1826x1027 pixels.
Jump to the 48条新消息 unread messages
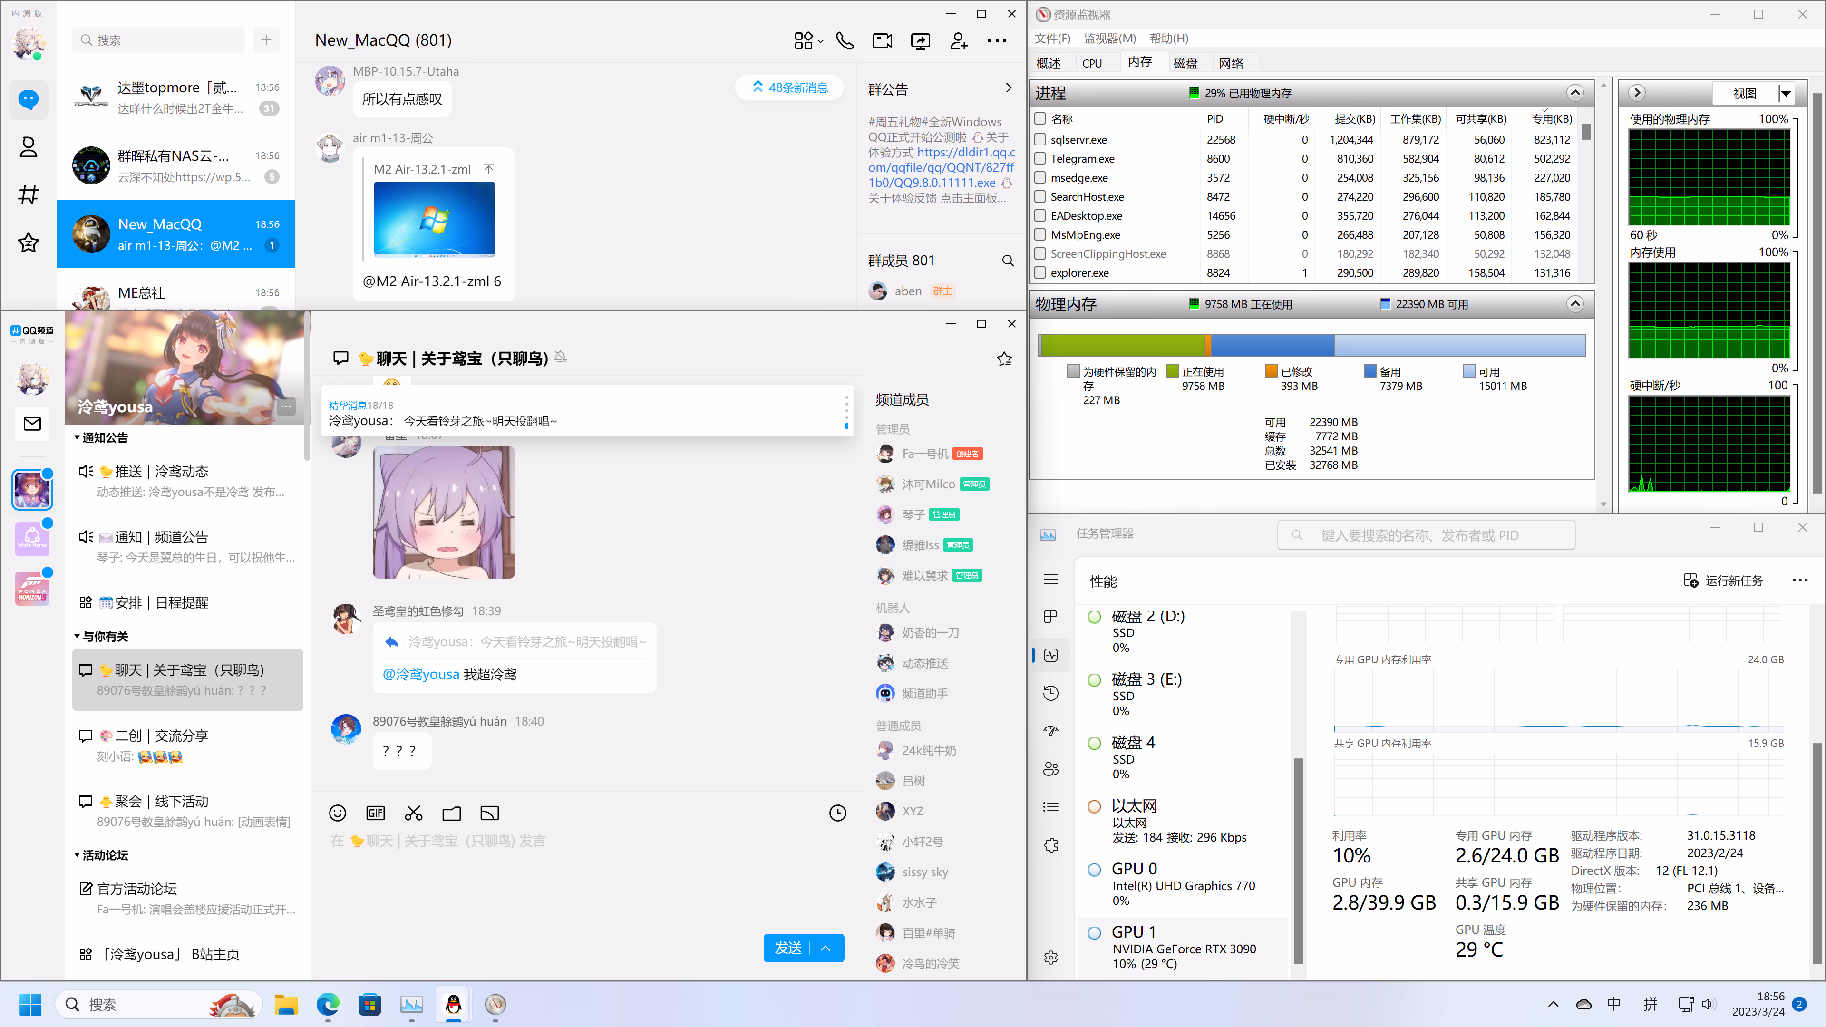(790, 88)
